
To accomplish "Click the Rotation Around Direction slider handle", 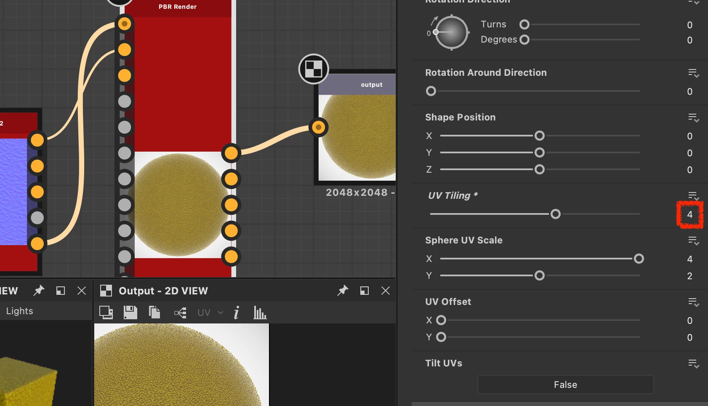I will click(x=431, y=91).
